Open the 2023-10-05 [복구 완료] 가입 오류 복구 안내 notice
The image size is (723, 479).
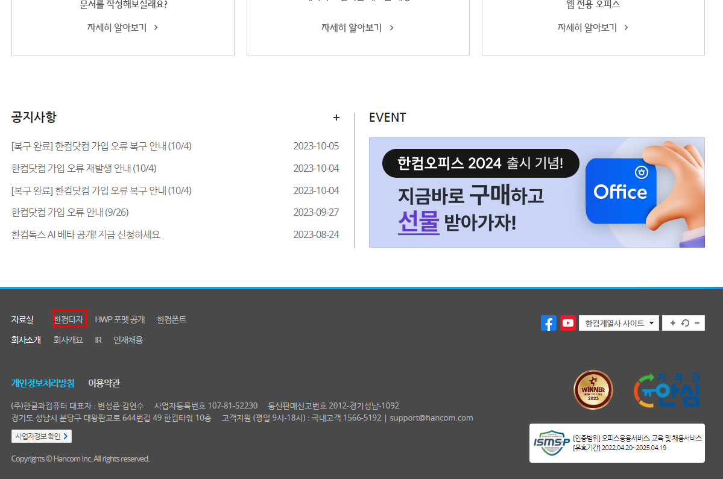[101, 146]
